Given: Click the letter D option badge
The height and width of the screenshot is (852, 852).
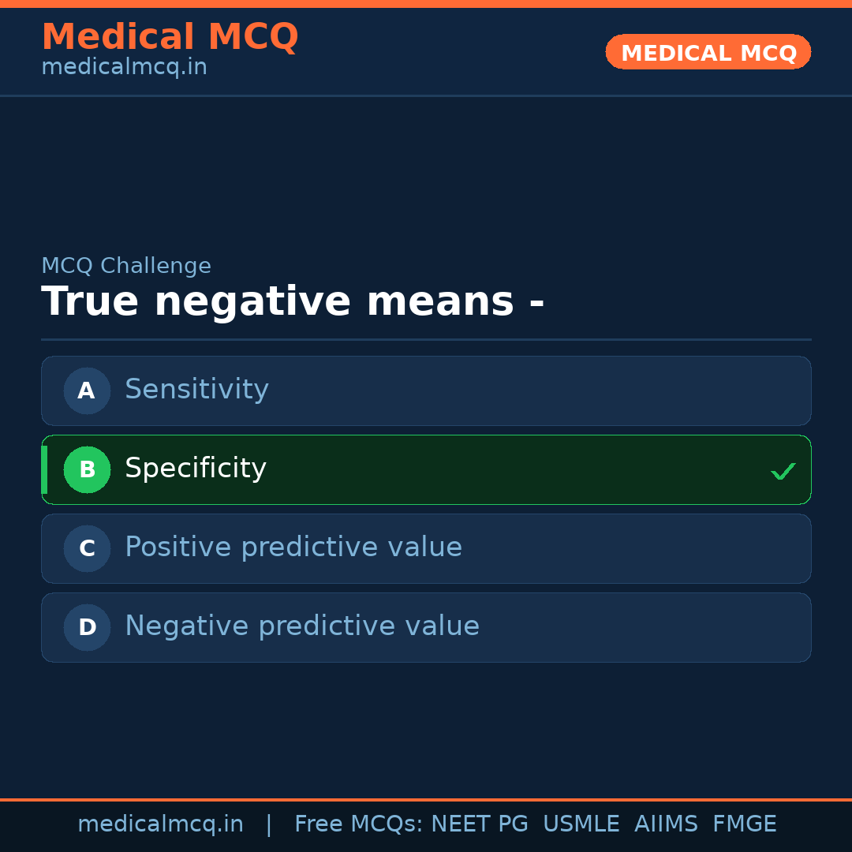Looking at the screenshot, I should 87,627.
